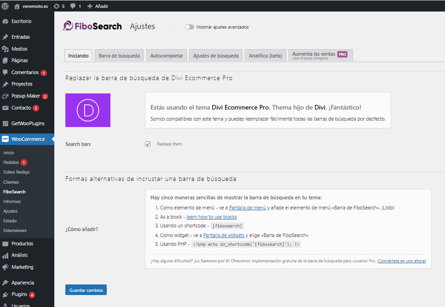Click the Entradas pin icon
Screen dimensions: 445x307
[5, 37]
